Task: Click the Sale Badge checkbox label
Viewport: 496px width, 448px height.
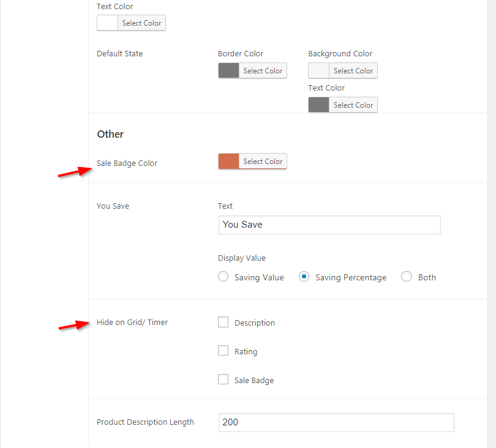Action: pyautogui.click(x=254, y=380)
